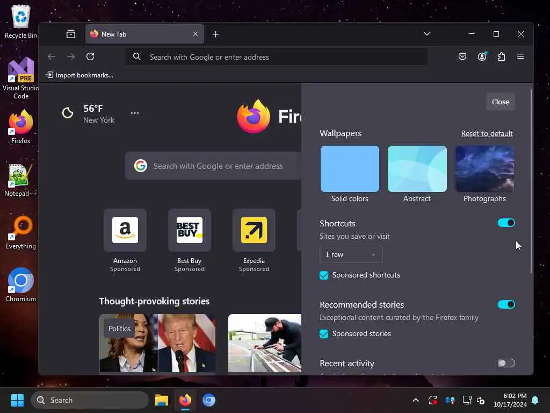Turn off the Shortcuts toggle
550x413 pixels.
[x=506, y=223]
